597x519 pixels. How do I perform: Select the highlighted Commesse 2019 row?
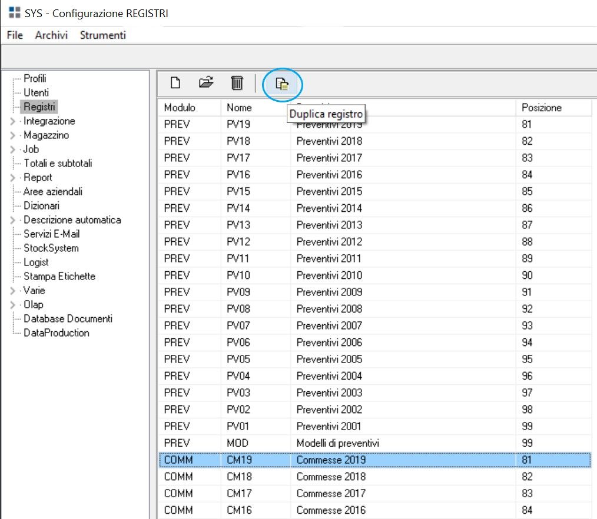tap(374, 460)
